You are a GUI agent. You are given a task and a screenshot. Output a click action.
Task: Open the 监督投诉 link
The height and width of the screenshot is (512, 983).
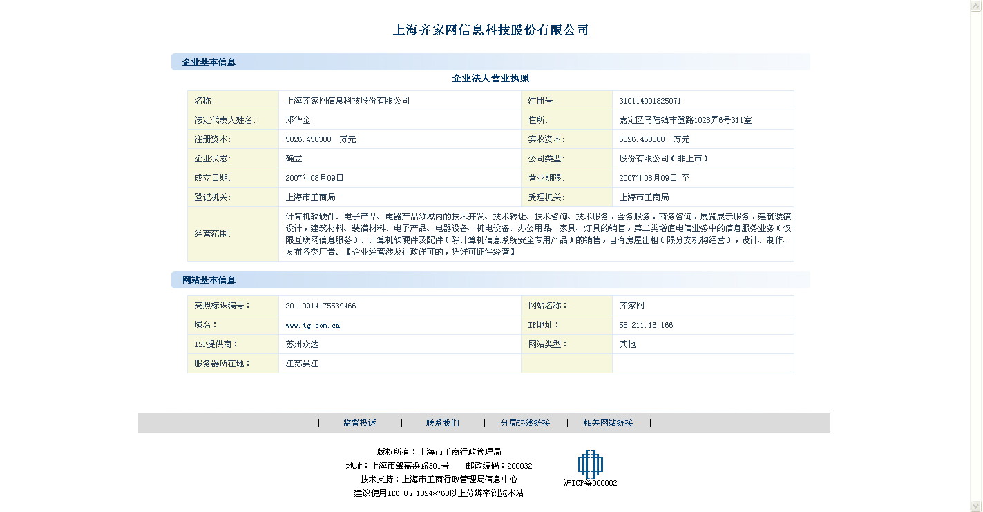click(360, 423)
